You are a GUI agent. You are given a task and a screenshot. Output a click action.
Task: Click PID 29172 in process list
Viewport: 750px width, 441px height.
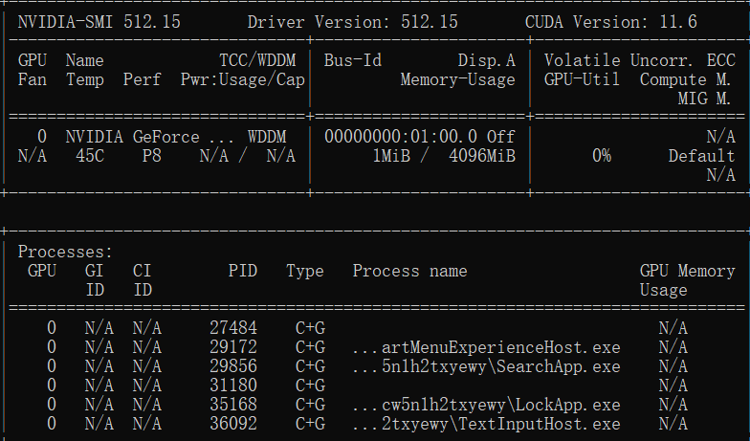pos(233,347)
